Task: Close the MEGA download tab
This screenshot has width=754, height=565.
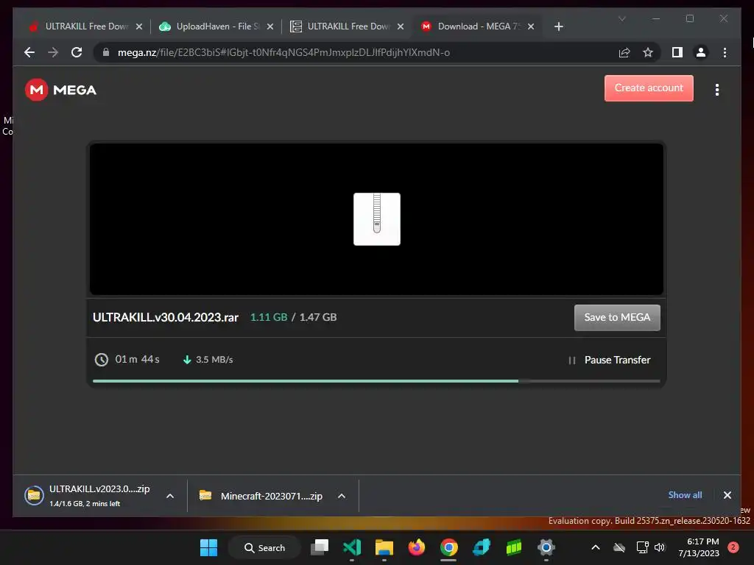Action: 531,26
